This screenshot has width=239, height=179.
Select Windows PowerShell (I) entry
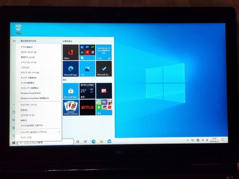click(38, 93)
